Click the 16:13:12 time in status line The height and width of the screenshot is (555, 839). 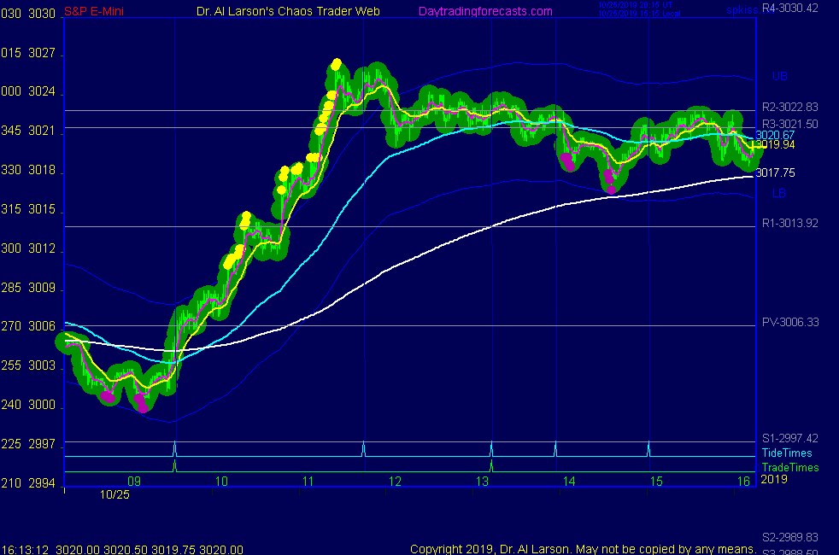[25, 550]
